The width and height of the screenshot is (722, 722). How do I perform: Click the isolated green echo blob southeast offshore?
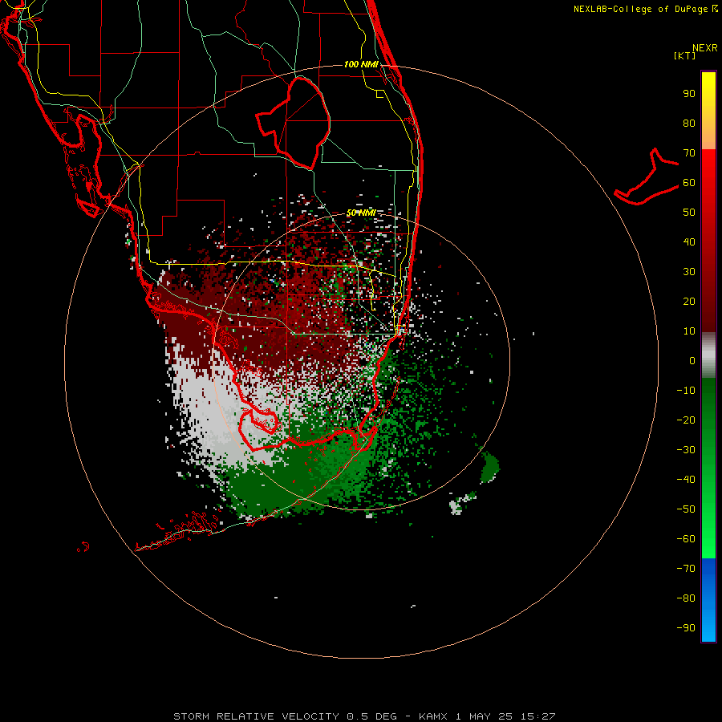pos(489,467)
